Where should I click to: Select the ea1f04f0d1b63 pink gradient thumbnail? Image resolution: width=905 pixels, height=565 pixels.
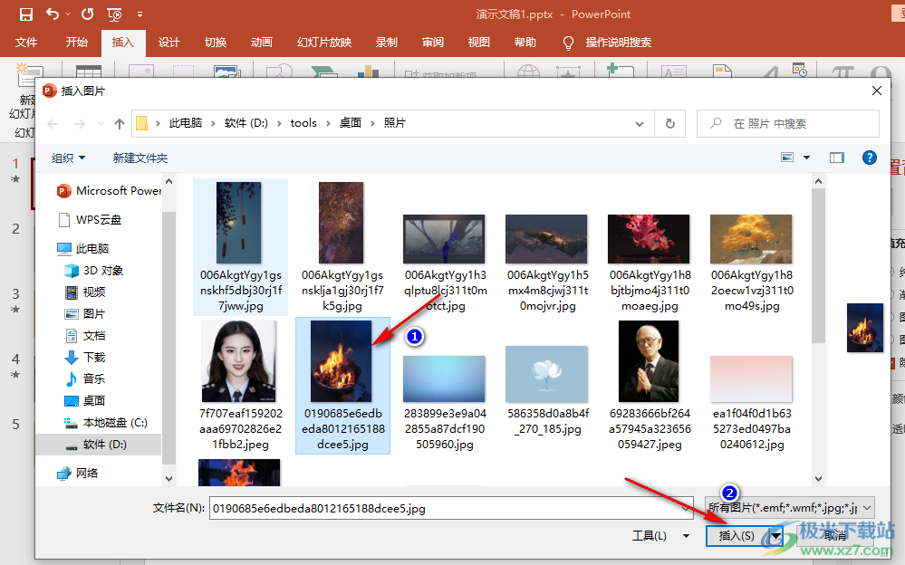tap(751, 378)
